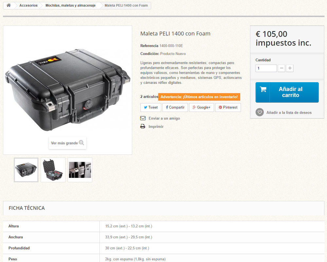Screen dimensions: 327x262
Task: Click the shopping cart icon
Action: [x=263, y=89]
